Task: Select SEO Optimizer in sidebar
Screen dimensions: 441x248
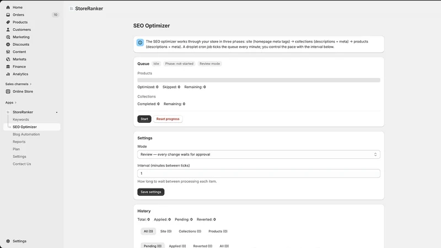Action: (32, 127)
